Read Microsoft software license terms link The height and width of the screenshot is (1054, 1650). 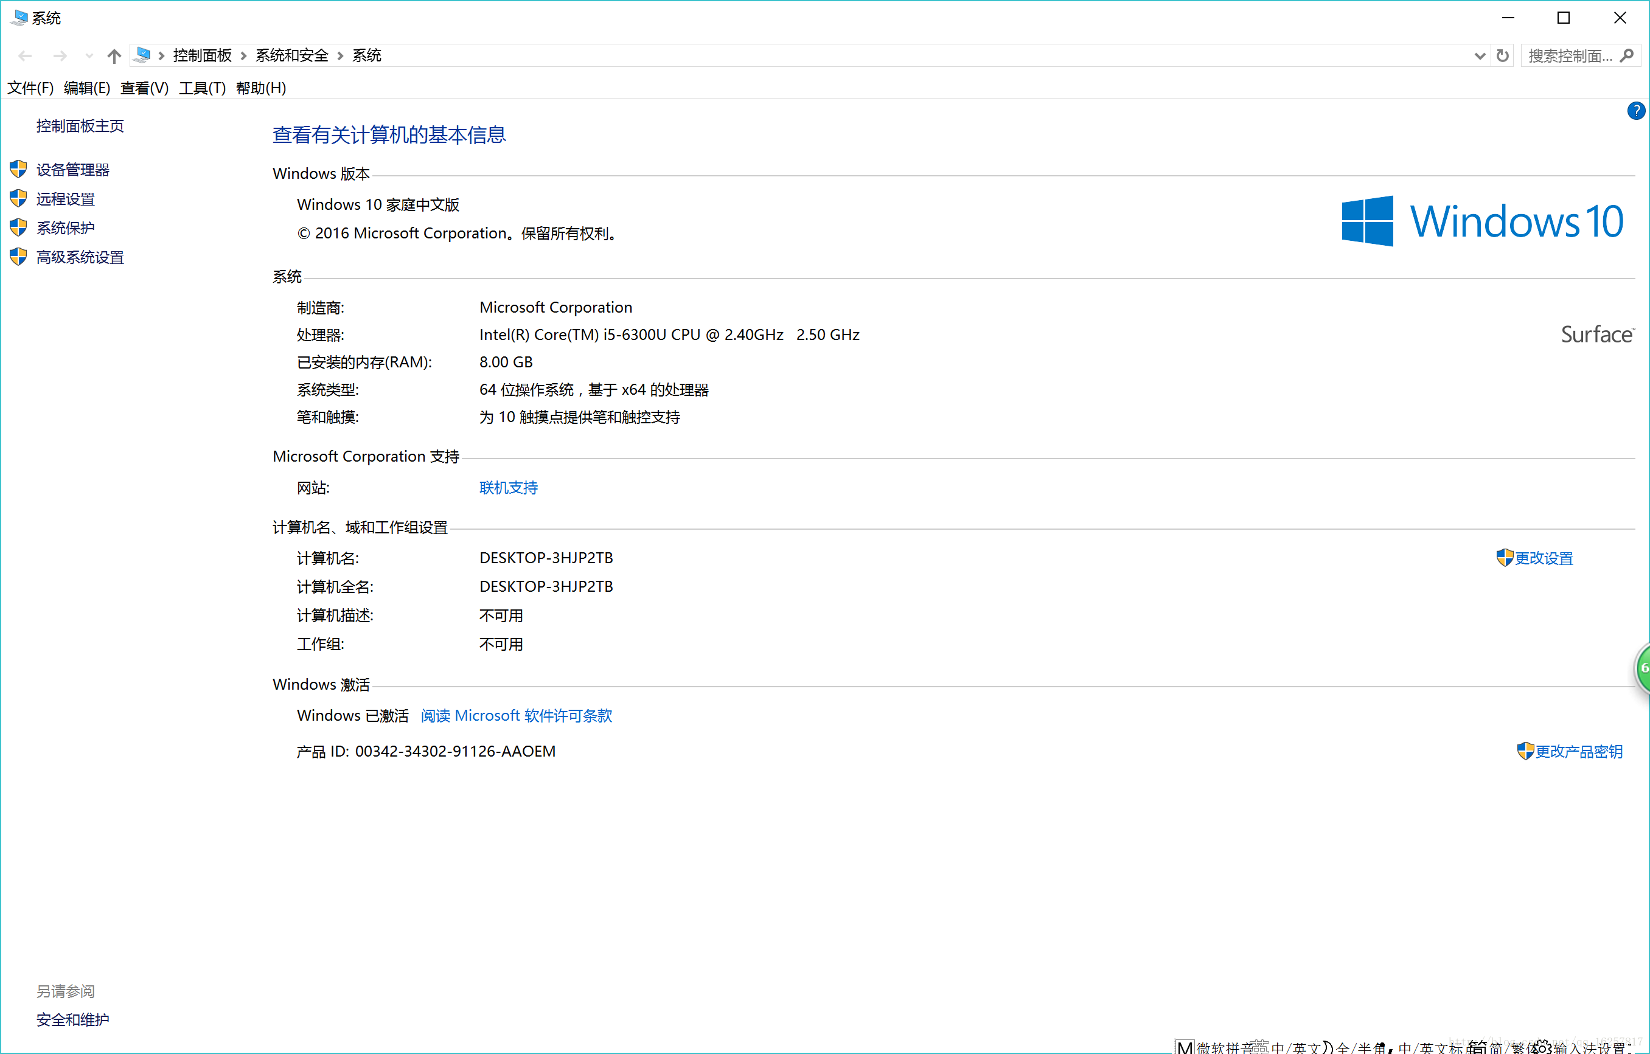(517, 716)
